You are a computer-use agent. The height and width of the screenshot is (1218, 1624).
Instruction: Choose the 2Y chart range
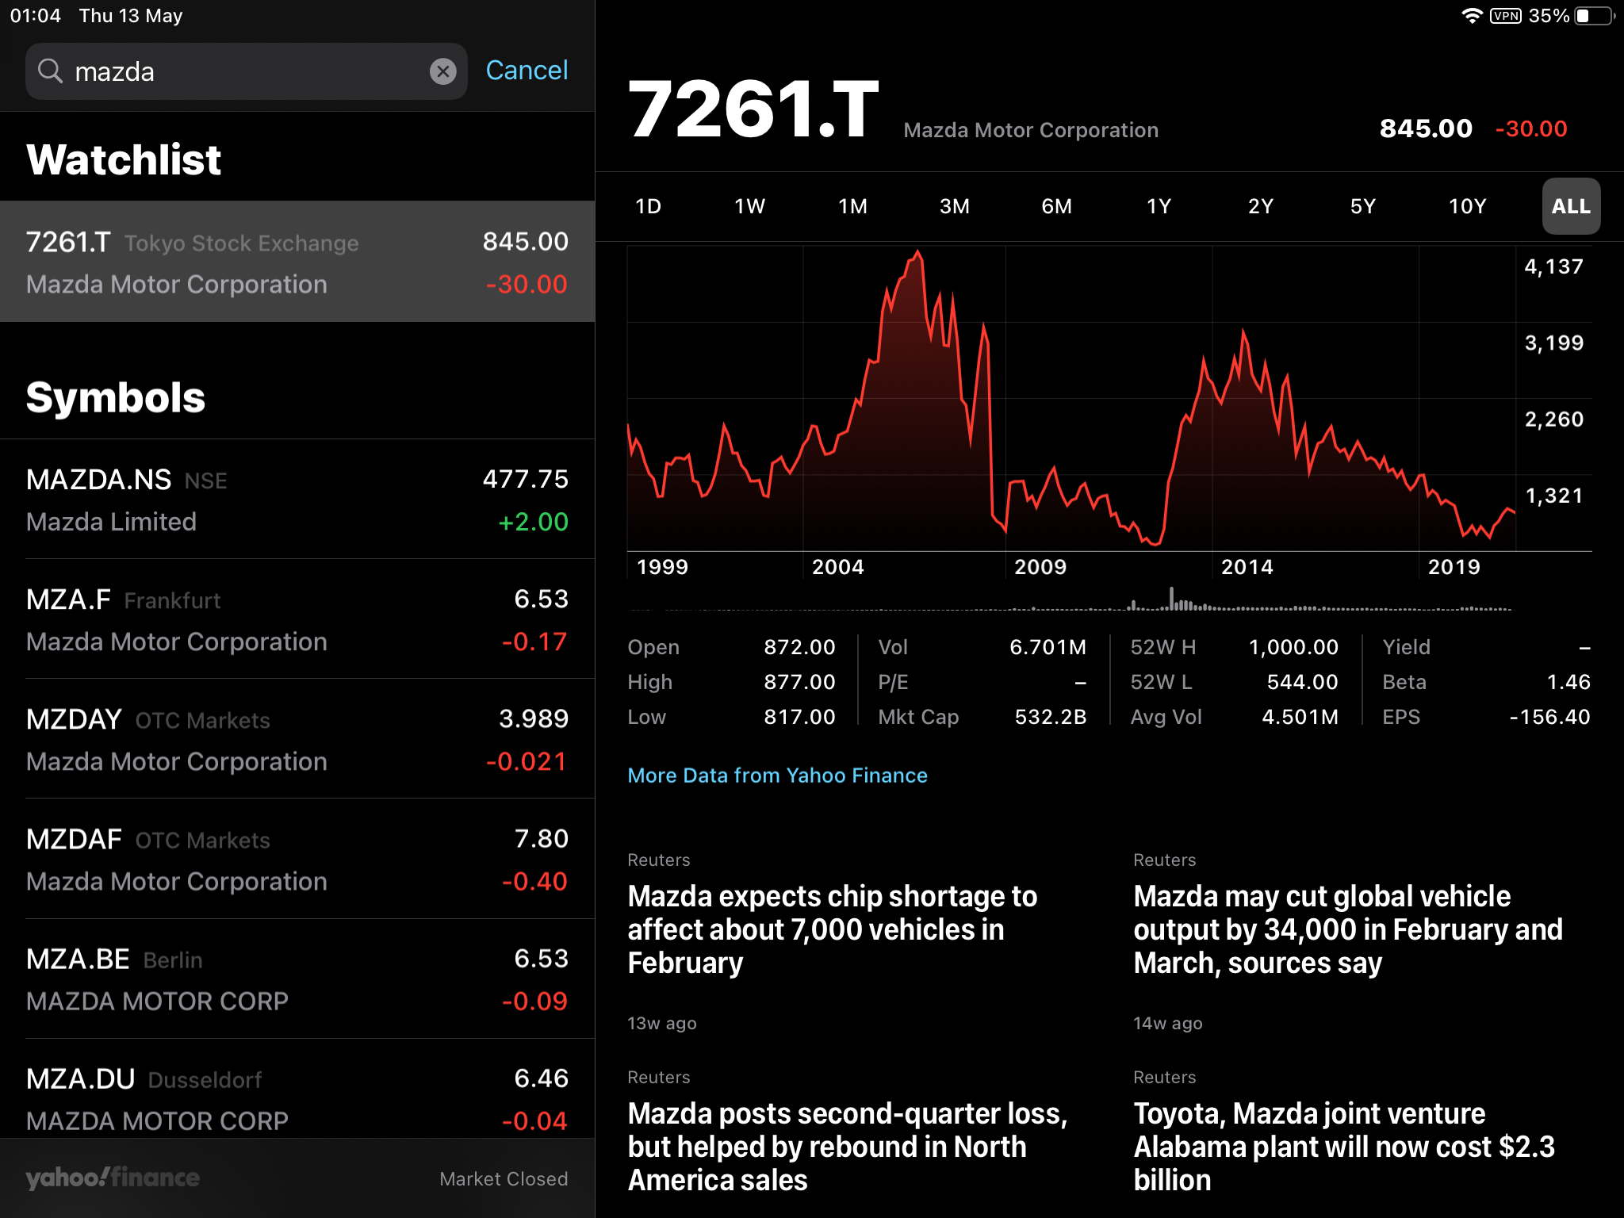[1260, 206]
